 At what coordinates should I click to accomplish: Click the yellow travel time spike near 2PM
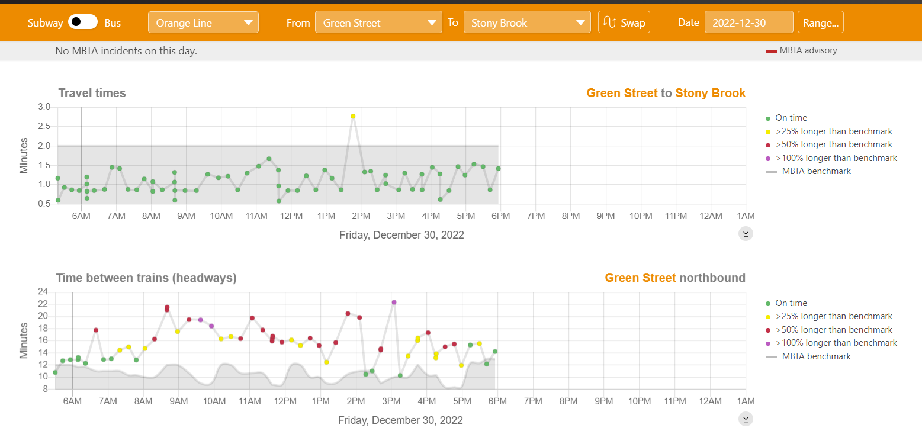353,116
